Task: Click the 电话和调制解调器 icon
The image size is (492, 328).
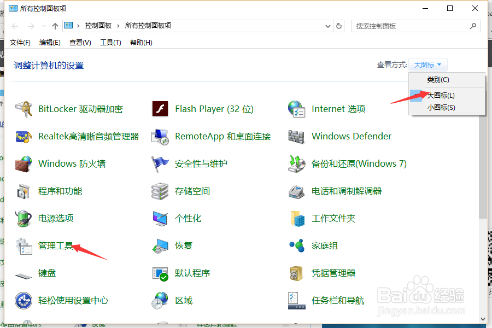Action: pyautogui.click(x=296, y=191)
